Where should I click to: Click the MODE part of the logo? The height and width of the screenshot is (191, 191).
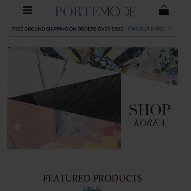(118, 11)
